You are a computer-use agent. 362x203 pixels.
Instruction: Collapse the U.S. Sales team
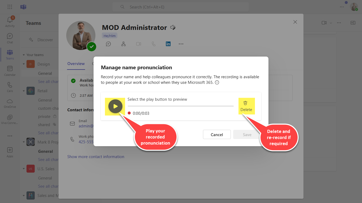pos(24,169)
